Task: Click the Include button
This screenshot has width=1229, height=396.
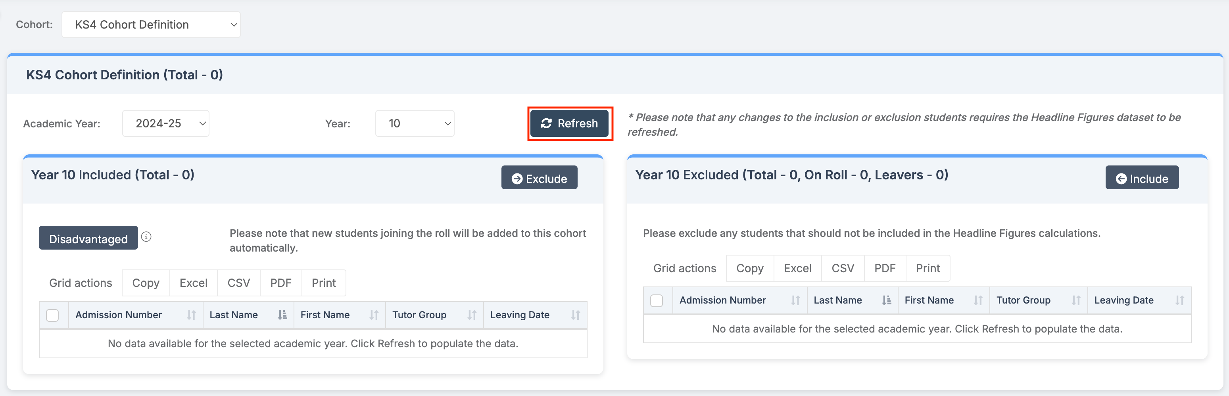Action: pos(1142,179)
